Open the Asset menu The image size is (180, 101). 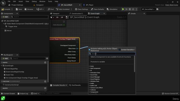tap(21, 1)
